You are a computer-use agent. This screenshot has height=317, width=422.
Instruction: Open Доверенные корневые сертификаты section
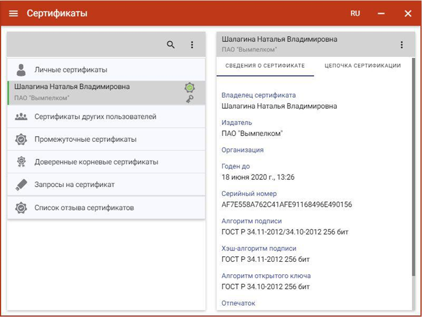[x=106, y=162]
